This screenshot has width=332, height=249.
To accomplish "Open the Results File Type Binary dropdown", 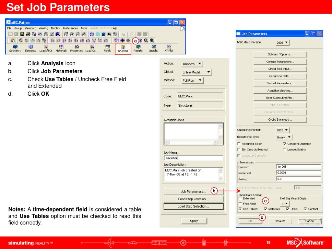I will 284,137.
